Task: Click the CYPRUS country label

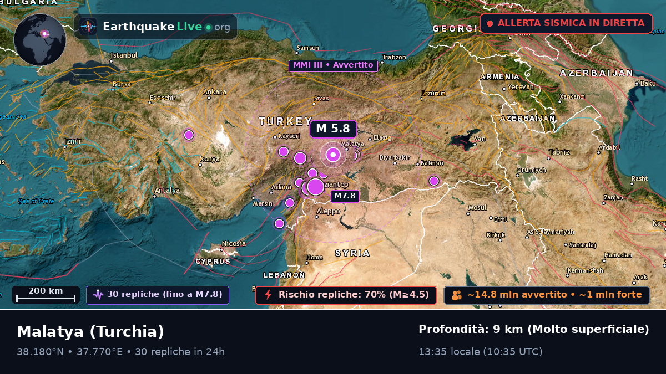Action: pos(213,261)
